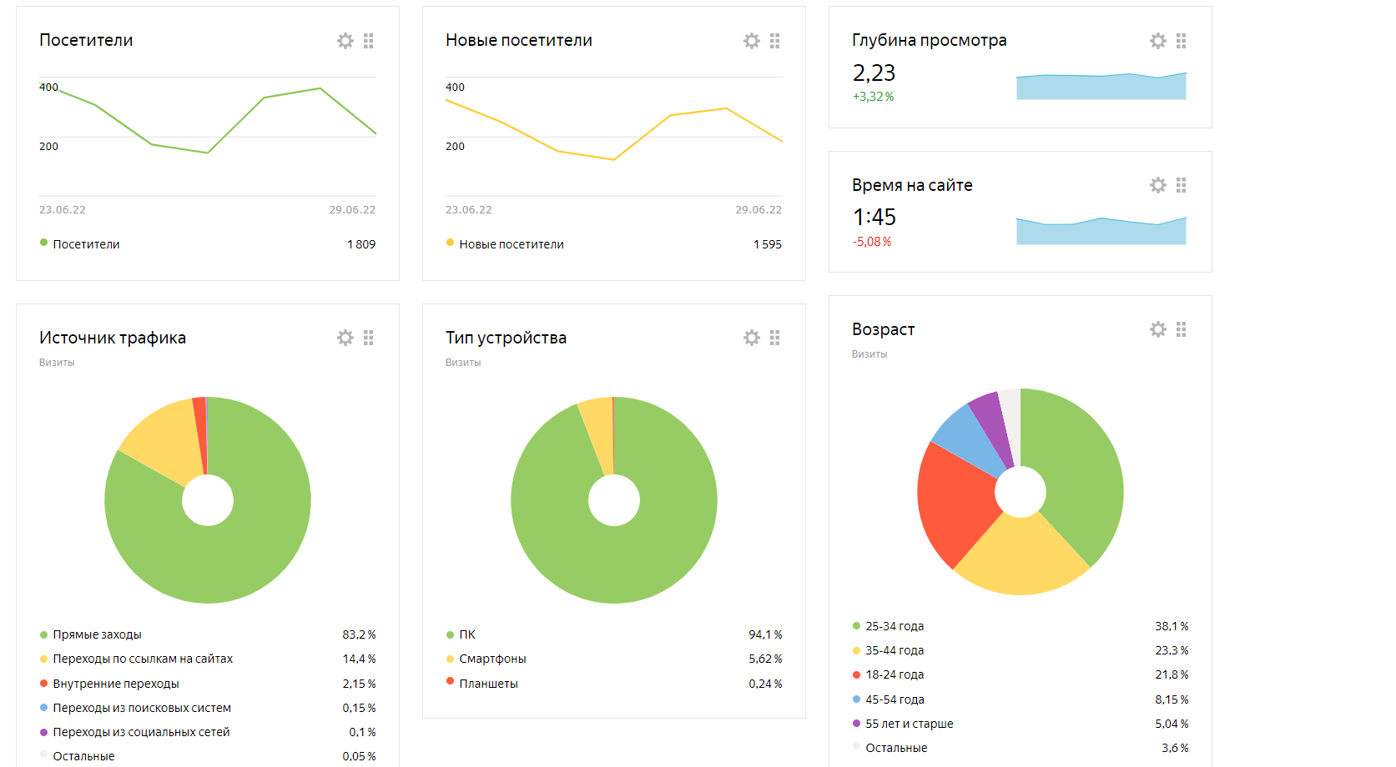This screenshot has width=1396, height=767.
Task: Open the Тип устройства widget title
Action: (x=506, y=338)
